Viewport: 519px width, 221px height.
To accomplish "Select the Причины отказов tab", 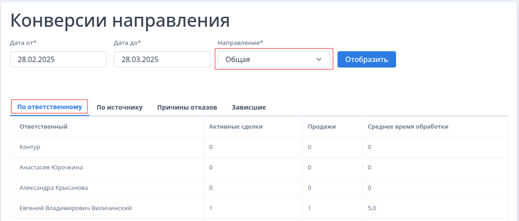I will pyautogui.click(x=187, y=107).
